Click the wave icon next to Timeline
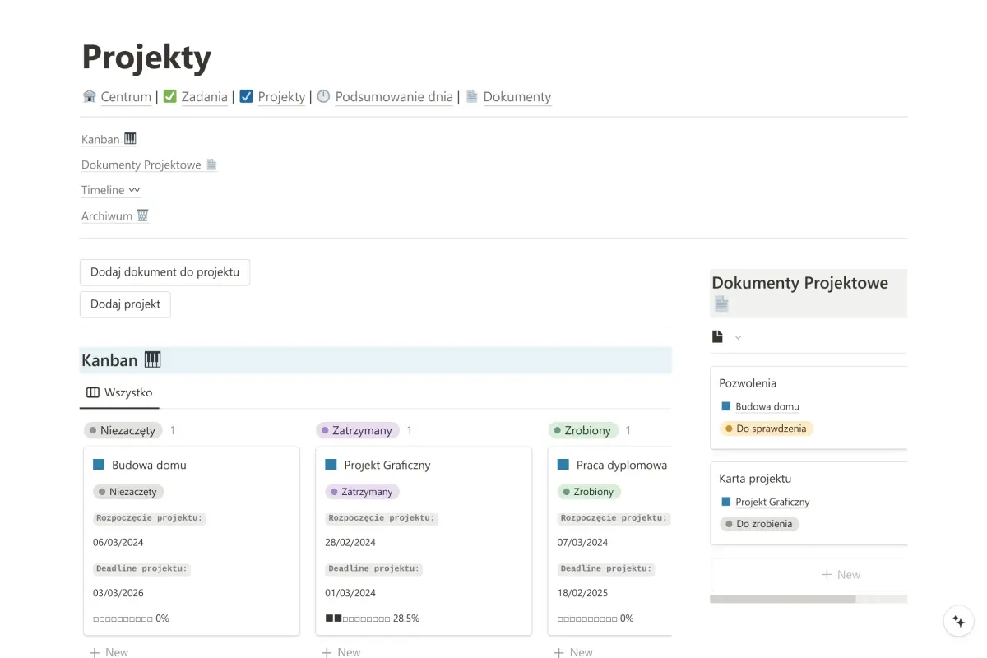Image resolution: width=987 pixels, height=658 pixels. 134,190
